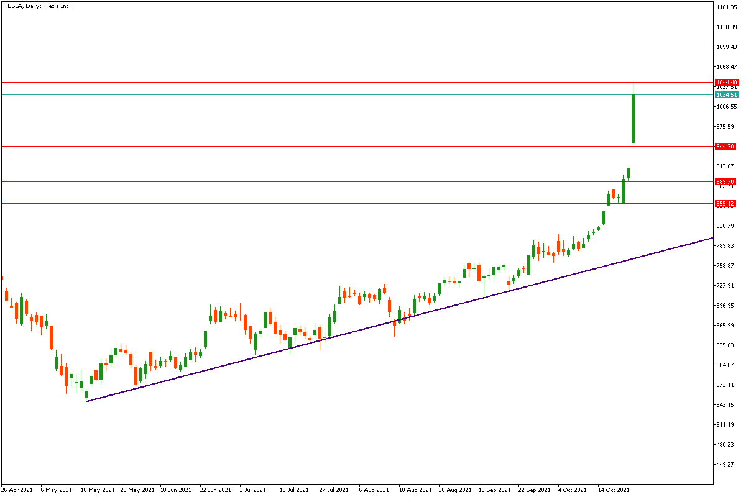Image resolution: width=746 pixels, height=497 pixels.
Task: Click 542.15 on the price scale
Action: [x=725, y=404]
